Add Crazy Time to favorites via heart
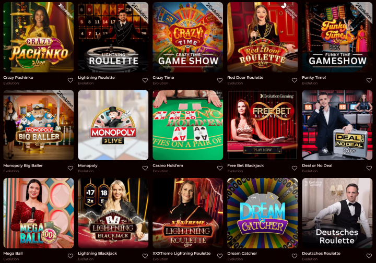The image size is (376, 263). tap(220, 80)
